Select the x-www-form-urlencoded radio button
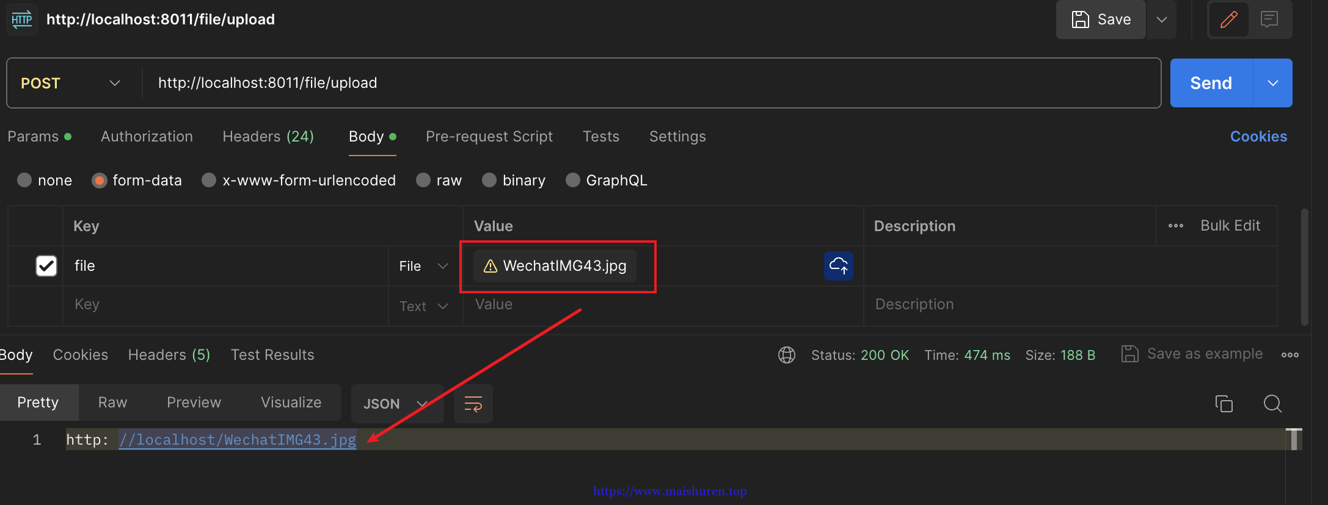 tap(209, 180)
